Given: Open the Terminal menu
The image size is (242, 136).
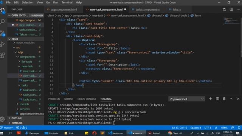Looking at the screenshot, I should click(67, 3).
